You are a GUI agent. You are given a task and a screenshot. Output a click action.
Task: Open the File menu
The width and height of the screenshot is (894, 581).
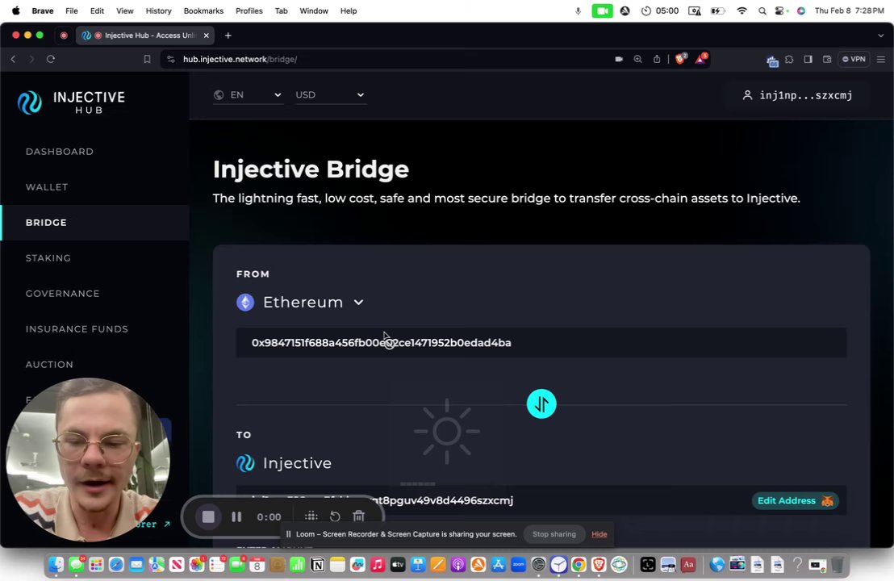[x=71, y=10]
